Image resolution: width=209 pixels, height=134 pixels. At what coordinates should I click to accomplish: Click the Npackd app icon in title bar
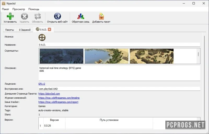(x=4, y=3)
